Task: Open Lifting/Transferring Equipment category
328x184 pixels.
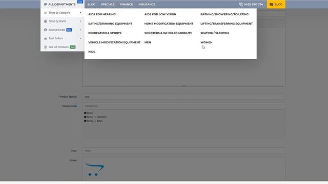Action: 227,24
